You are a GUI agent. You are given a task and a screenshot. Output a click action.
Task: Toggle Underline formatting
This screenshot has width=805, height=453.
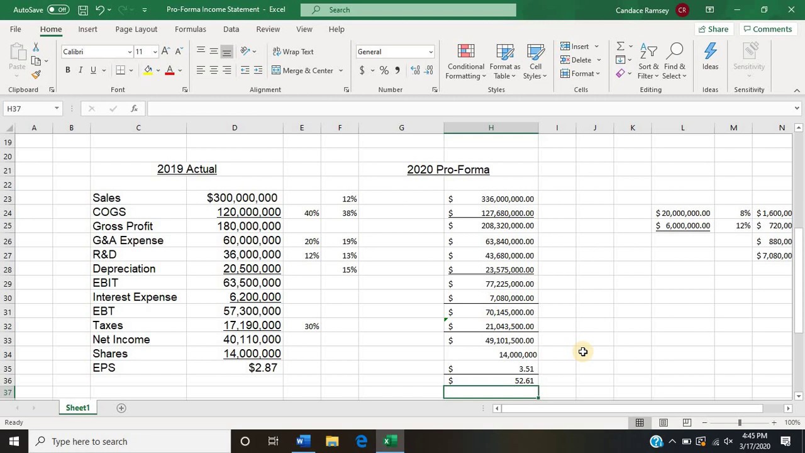[x=93, y=70]
